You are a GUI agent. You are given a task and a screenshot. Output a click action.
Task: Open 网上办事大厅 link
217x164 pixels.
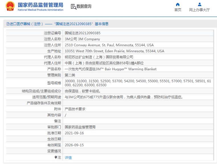point(199,10)
